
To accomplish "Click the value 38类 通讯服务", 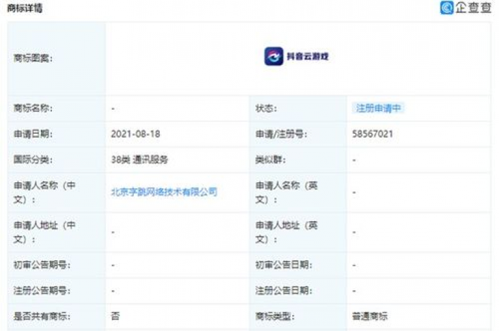I will [139, 159].
